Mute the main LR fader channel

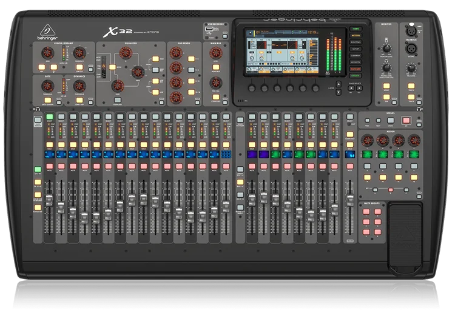tap(350, 166)
